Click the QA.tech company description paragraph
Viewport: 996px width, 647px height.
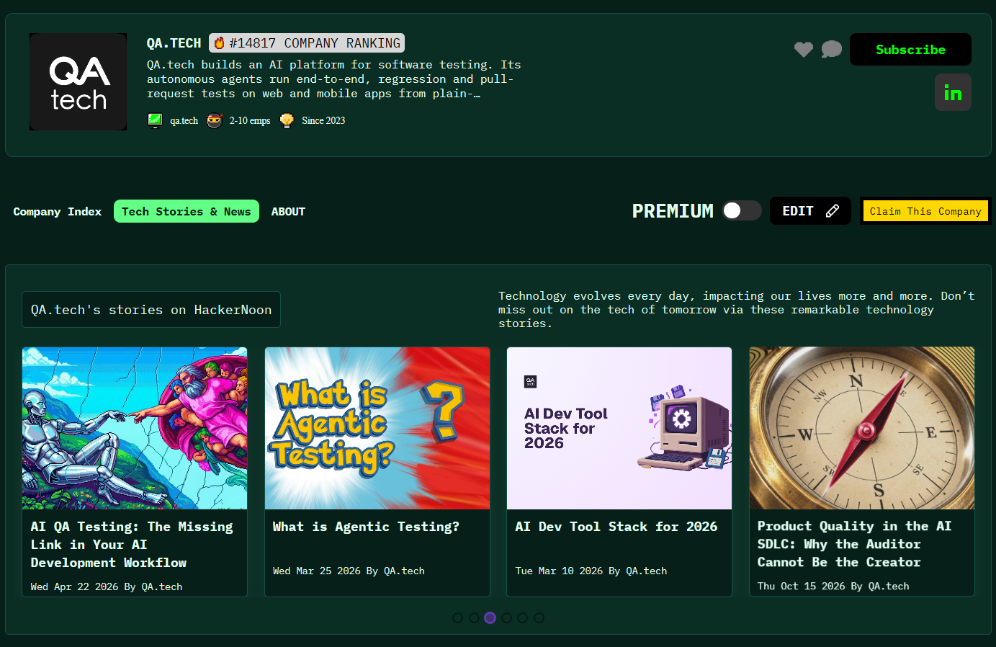coord(333,79)
